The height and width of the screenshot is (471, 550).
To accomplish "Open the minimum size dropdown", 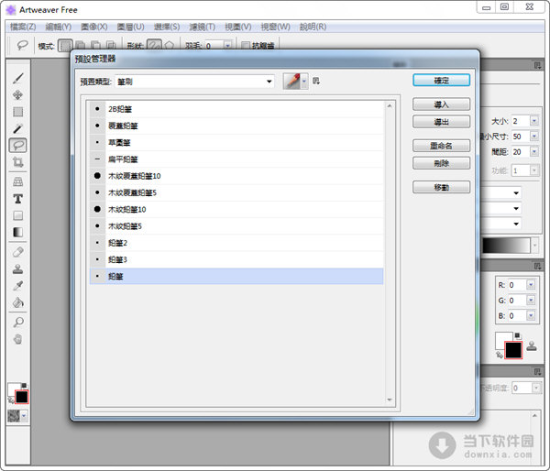I will pos(534,136).
